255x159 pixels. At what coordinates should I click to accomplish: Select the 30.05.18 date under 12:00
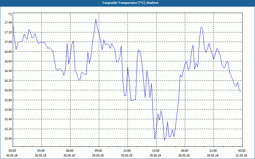coord(127,155)
